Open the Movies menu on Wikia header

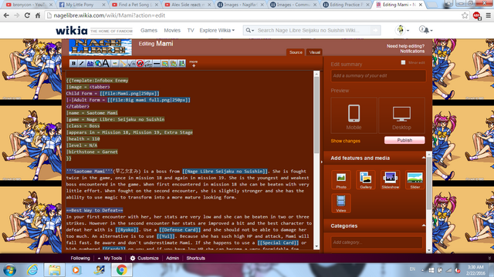click(172, 31)
